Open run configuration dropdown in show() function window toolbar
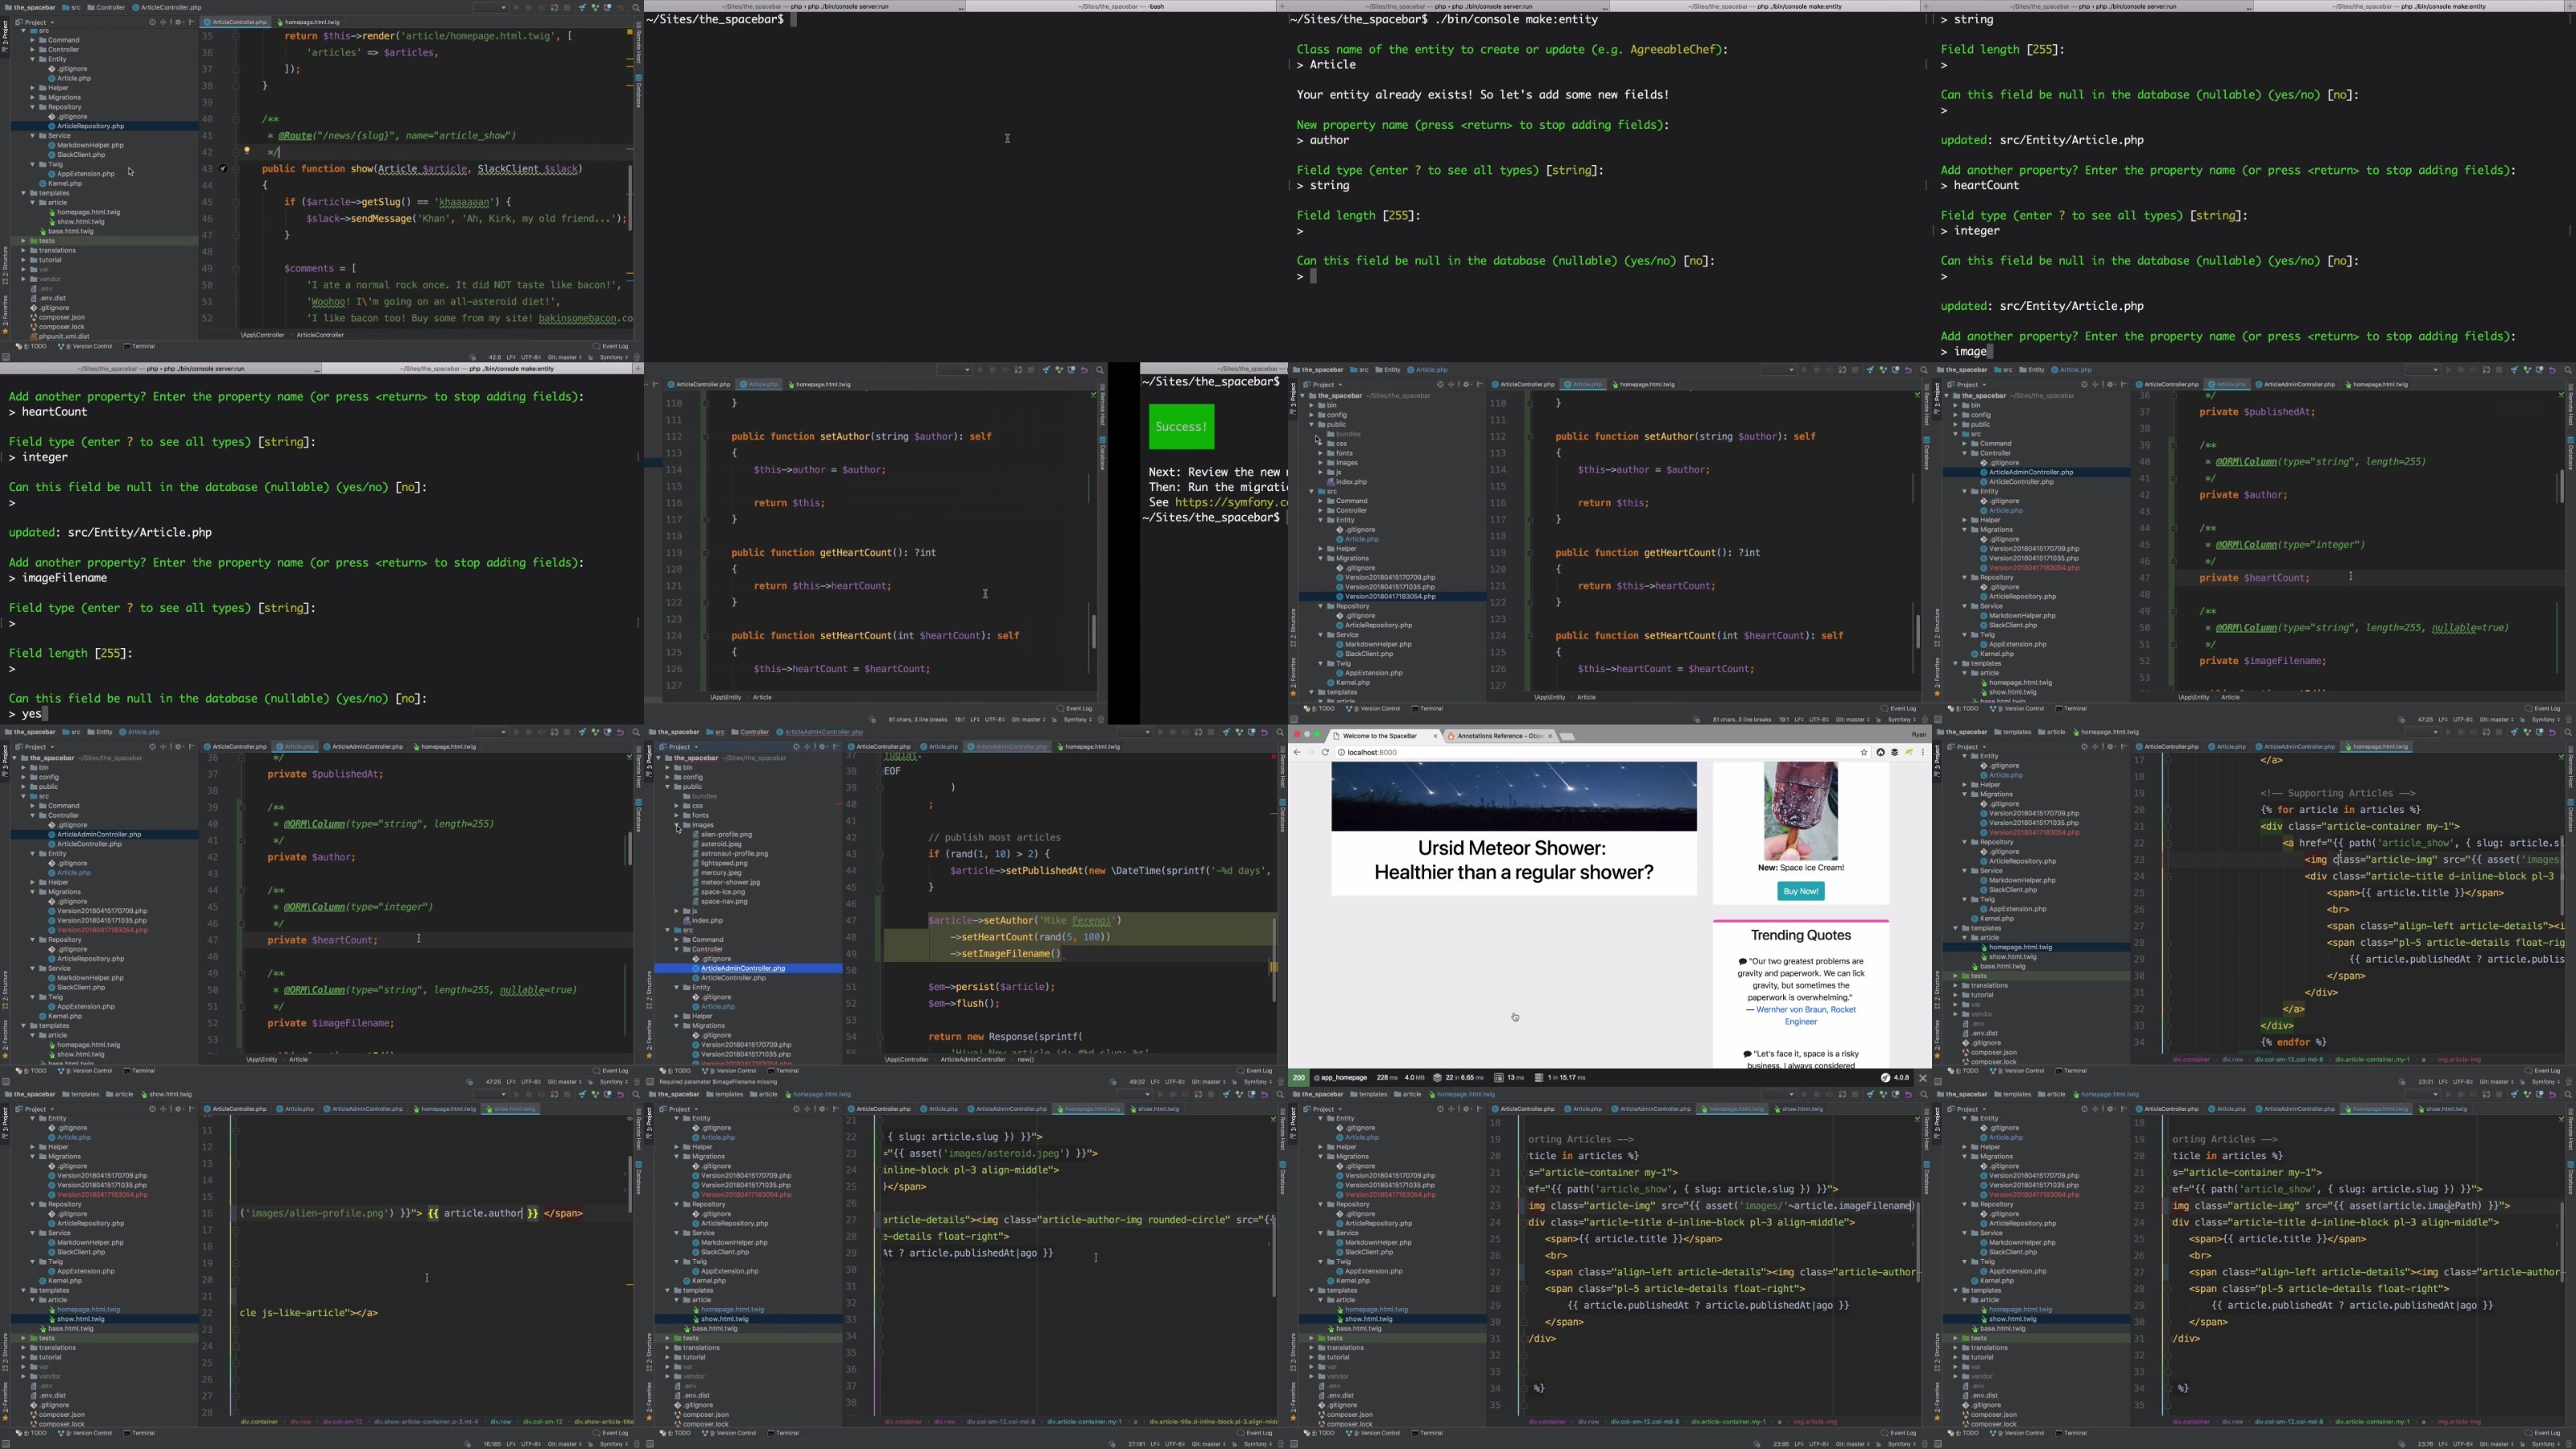This screenshot has width=2576, height=1449. [x=491, y=8]
